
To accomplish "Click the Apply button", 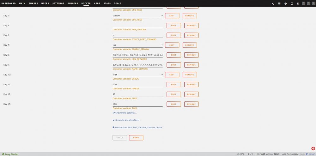I will click(x=120, y=138).
